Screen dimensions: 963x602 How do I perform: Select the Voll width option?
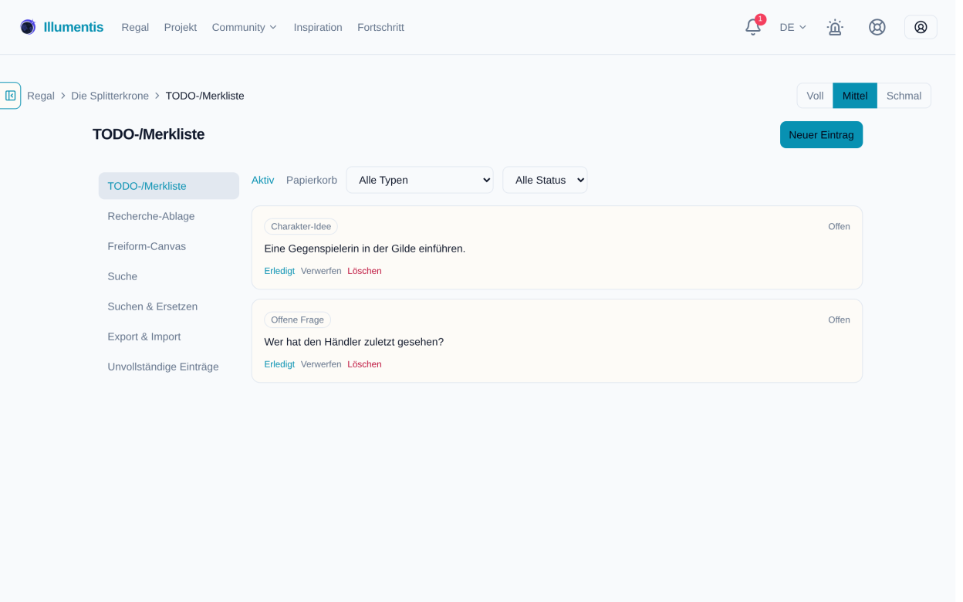pos(815,96)
